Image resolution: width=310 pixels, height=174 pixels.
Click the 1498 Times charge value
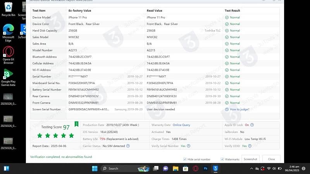(x=179, y=139)
